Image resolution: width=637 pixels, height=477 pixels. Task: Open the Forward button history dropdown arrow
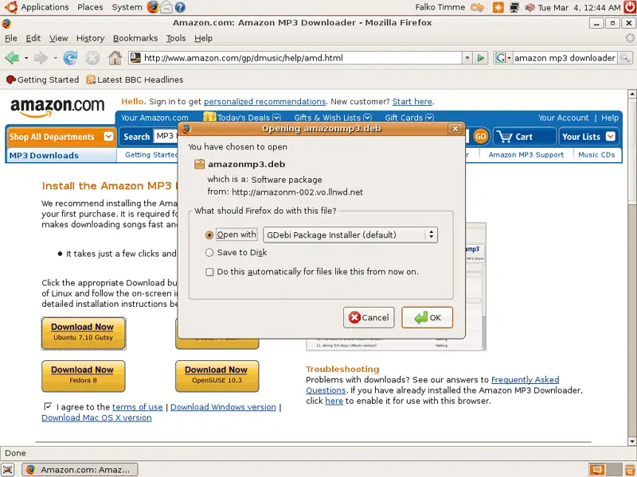[x=55, y=58]
